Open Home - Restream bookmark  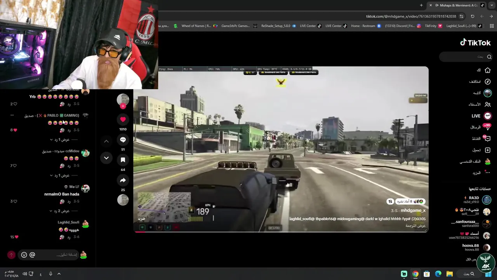pyautogui.click(x=366, y=26)
